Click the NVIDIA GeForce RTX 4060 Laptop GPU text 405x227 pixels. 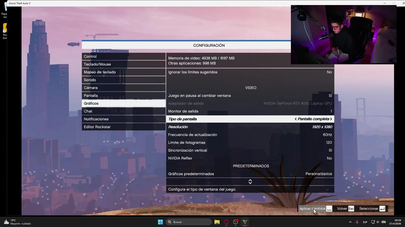[x=298, y=103]
